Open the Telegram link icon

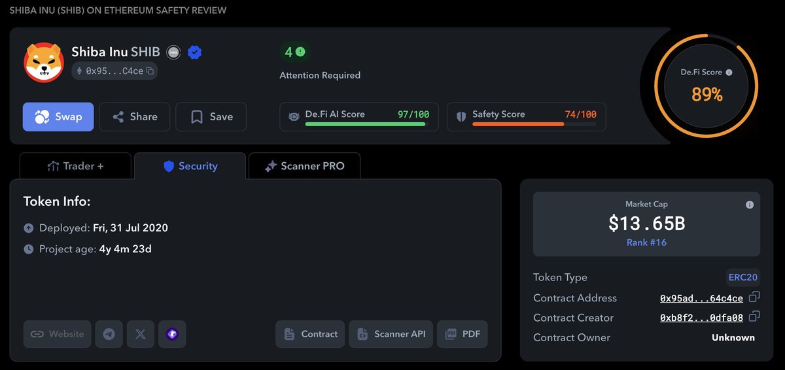coord(109,334)
